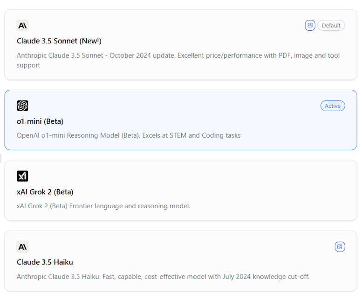The width and height of the screenshot is (362, 298).
Task: Click the Anthropic logo on Claude 3.5 Haiku card
Action: point(22,247)
